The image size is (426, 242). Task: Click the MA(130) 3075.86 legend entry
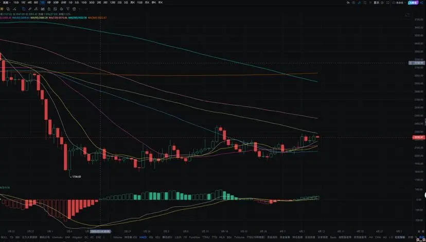click(x=58, y=17)
